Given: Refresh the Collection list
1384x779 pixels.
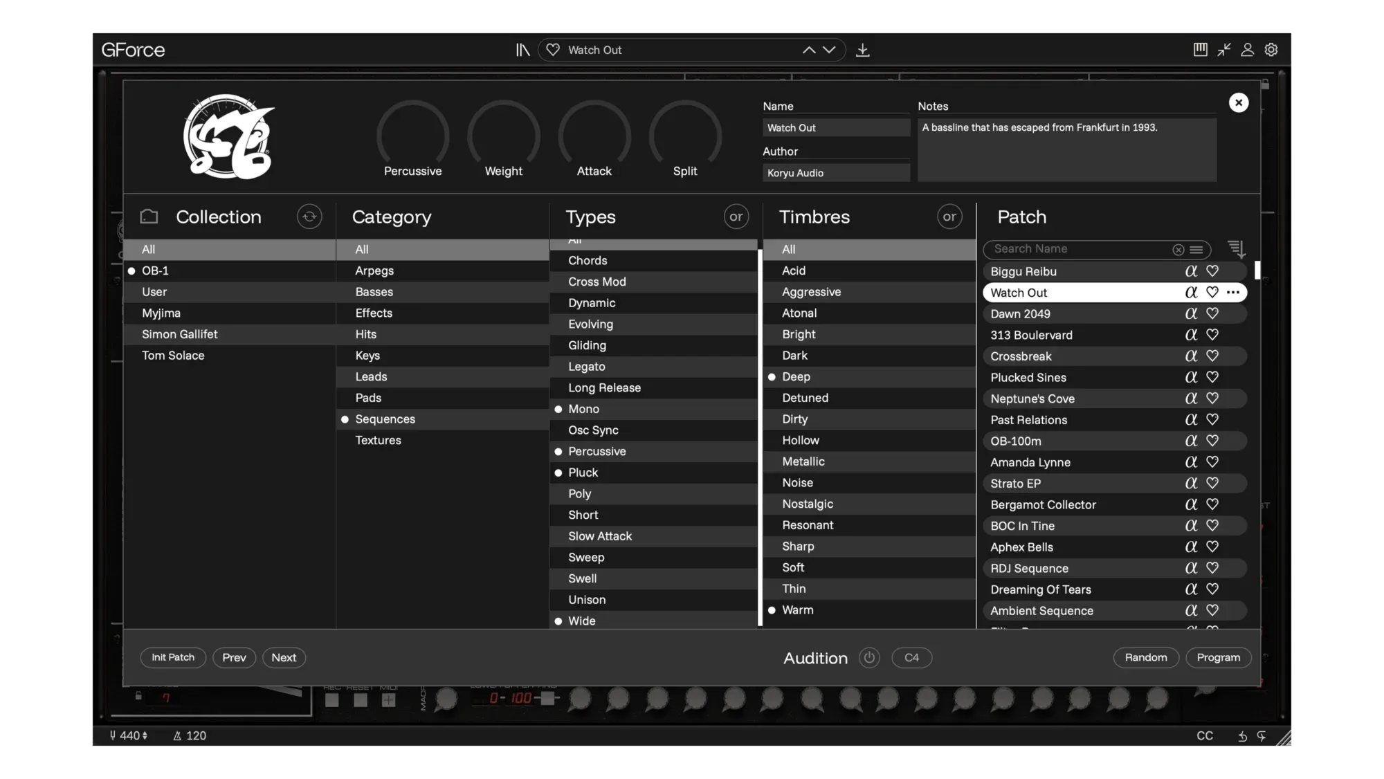Looking at the screenshot, I should click(309, 217).
